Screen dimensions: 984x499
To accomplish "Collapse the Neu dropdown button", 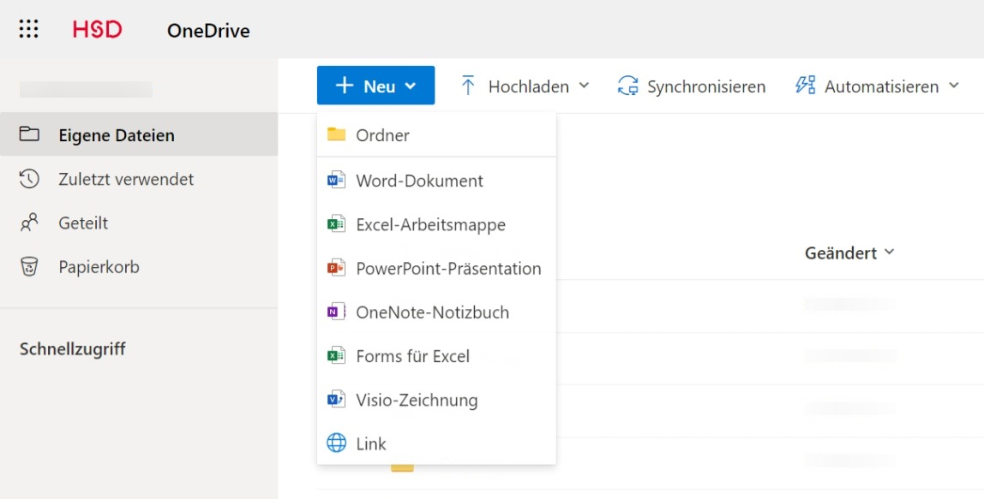I will pos(375,86).
